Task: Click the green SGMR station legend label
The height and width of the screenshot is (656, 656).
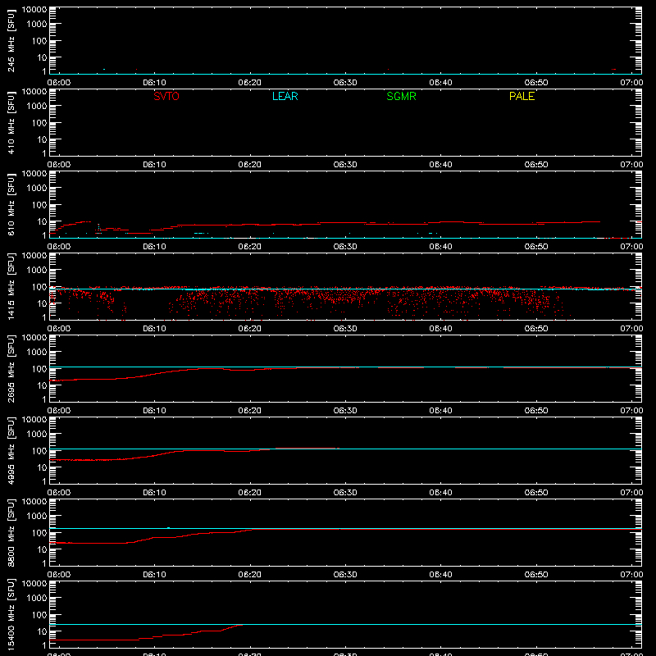Action: (x=401, y=96)
